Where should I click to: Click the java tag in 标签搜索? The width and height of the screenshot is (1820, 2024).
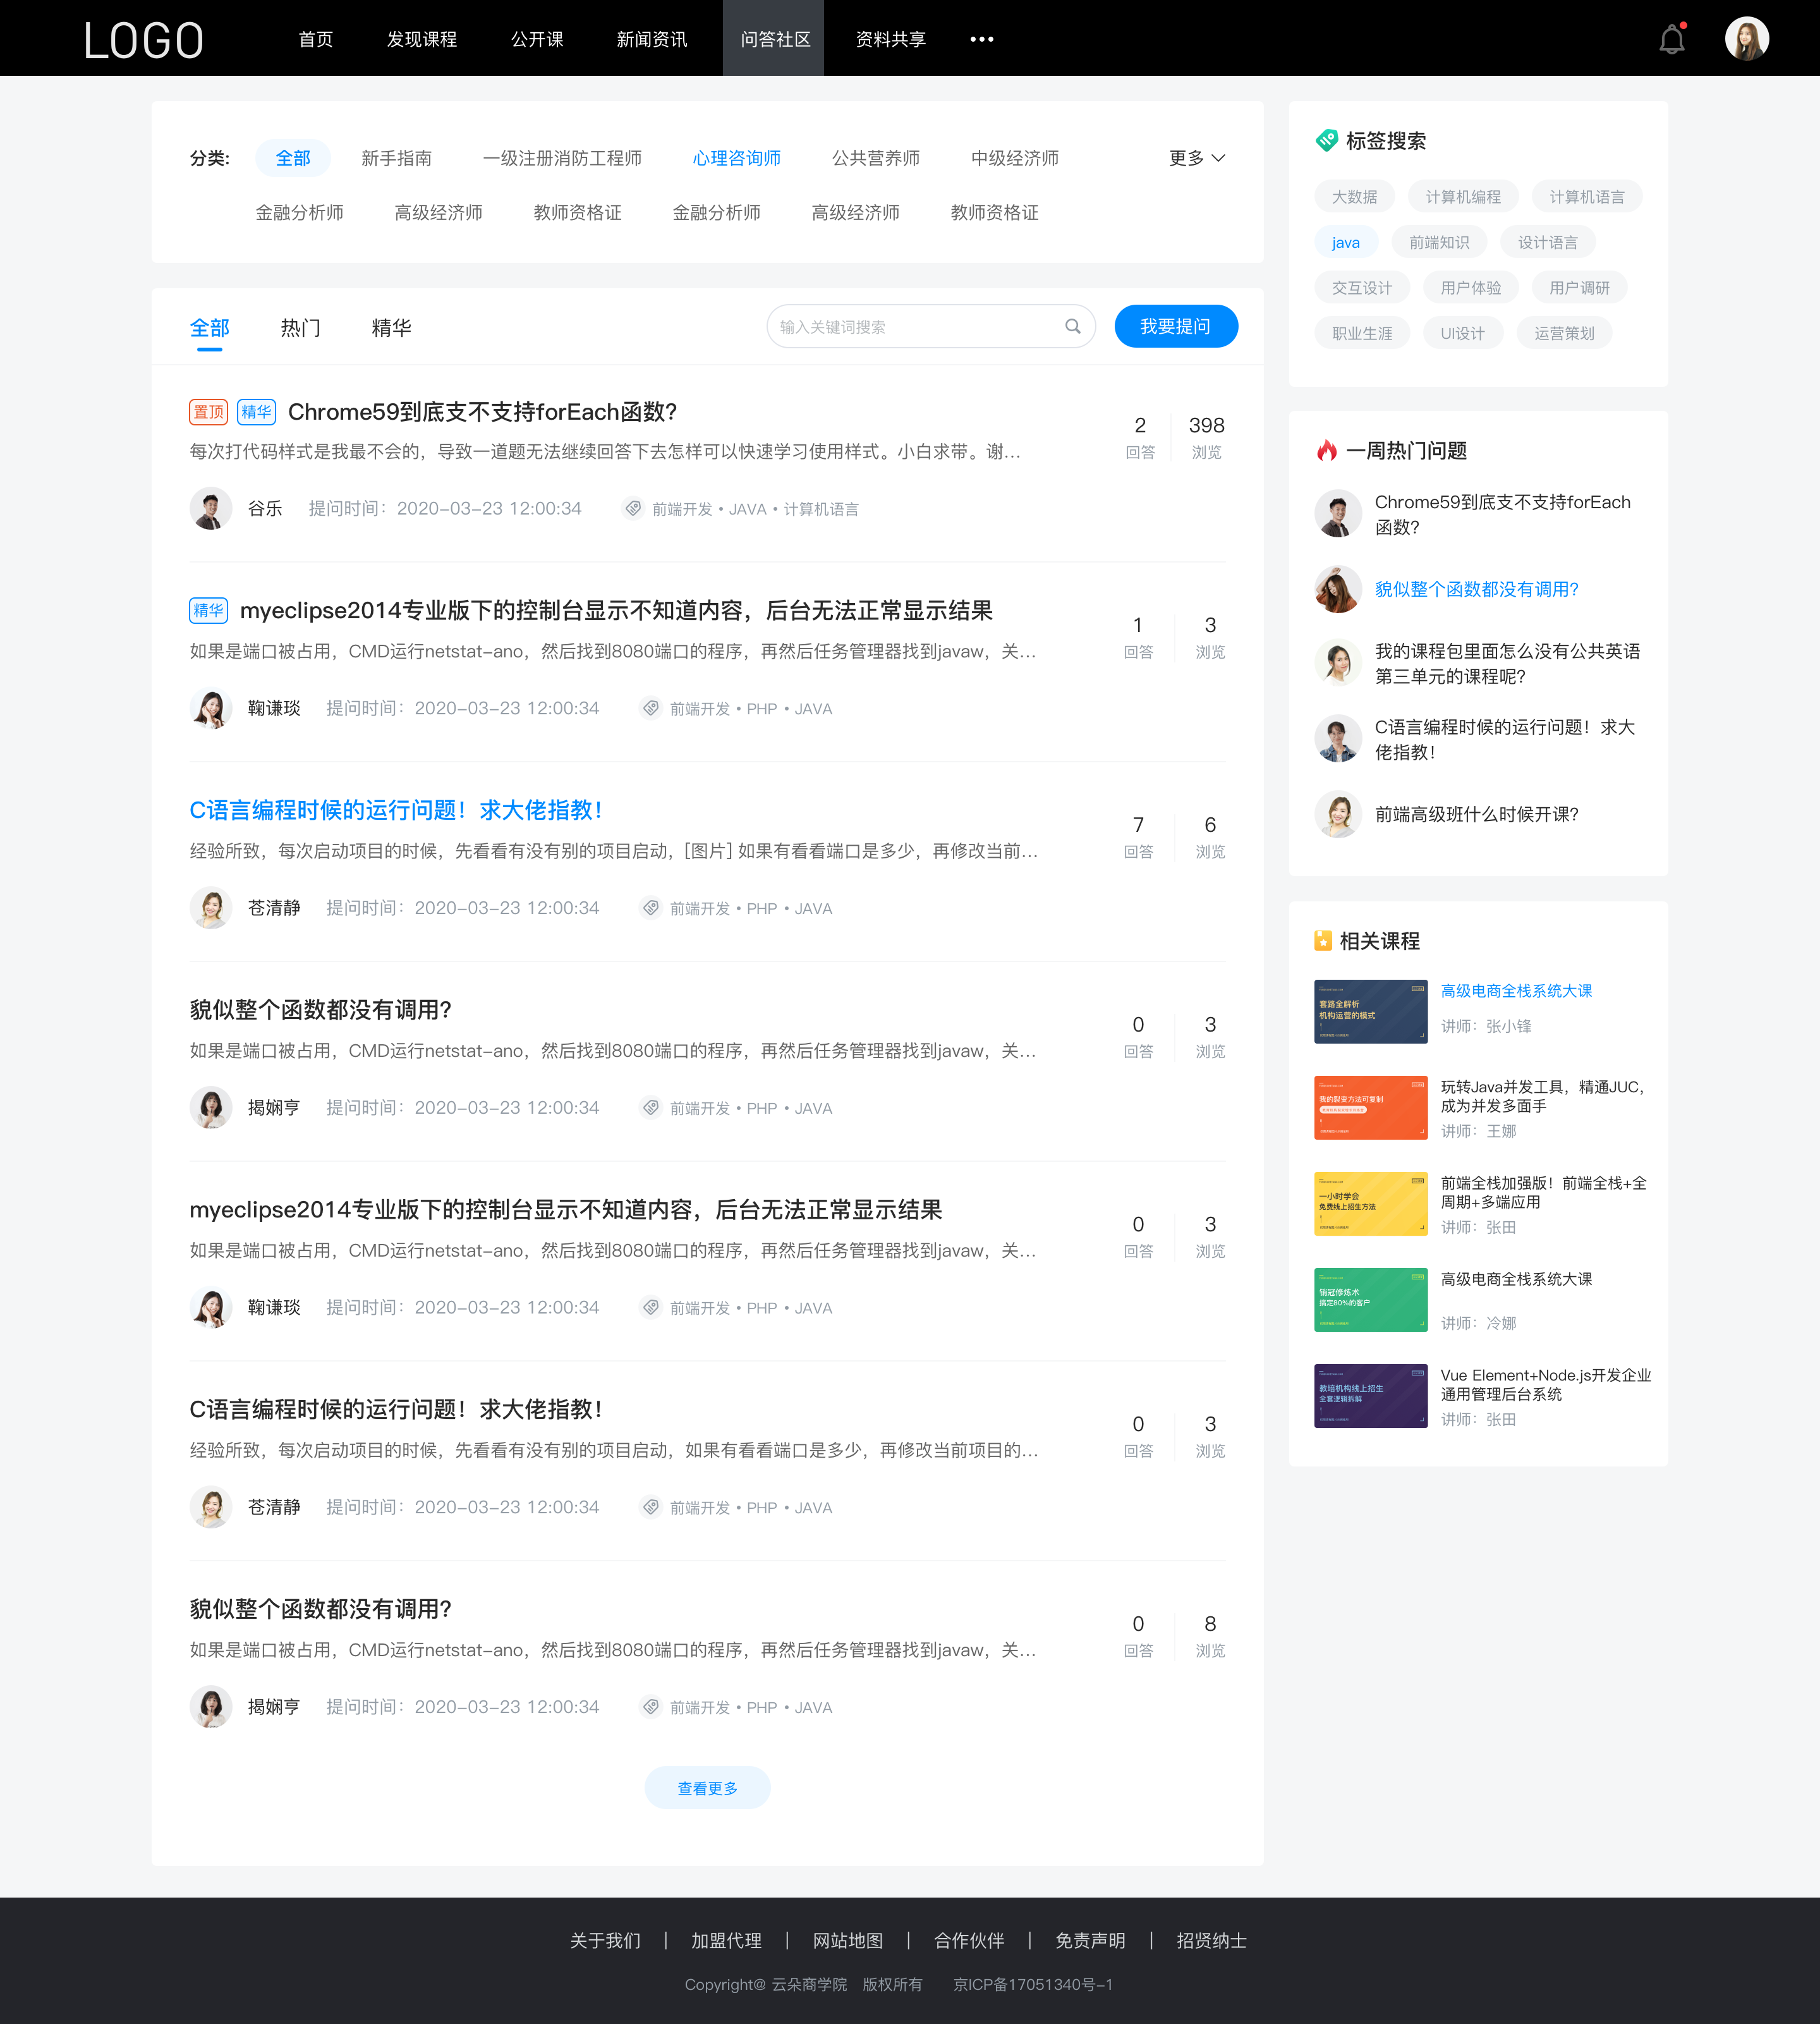click(x=1345, y=241)
